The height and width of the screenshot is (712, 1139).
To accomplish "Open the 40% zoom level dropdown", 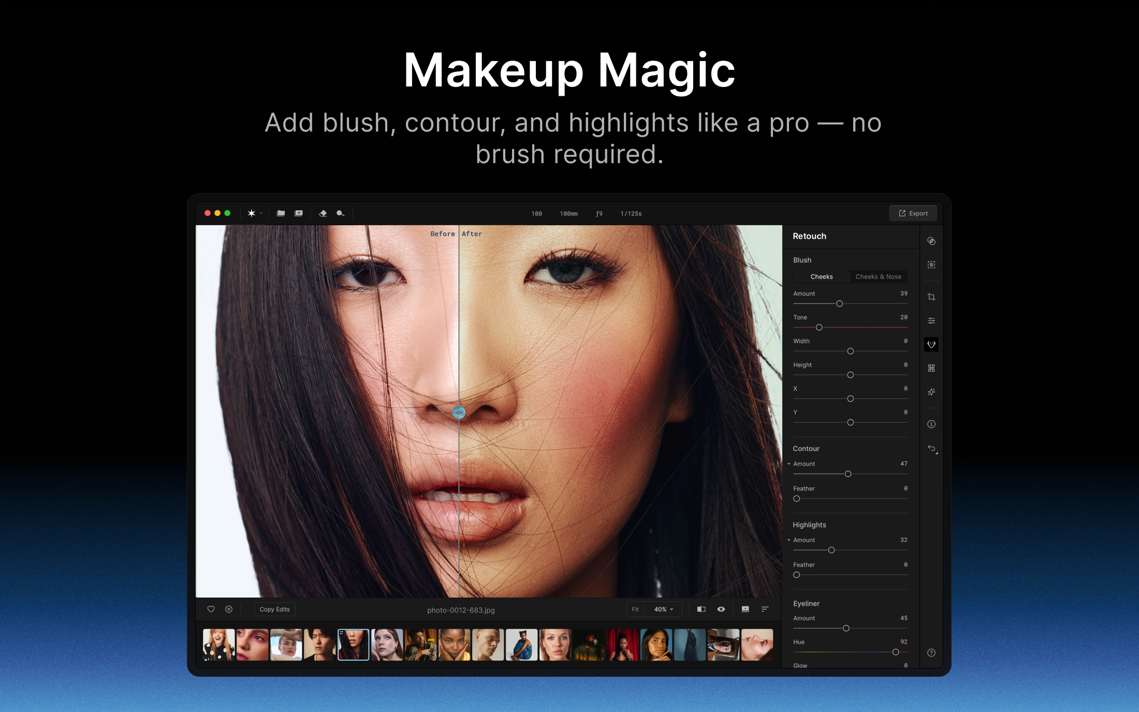I will point(664,609).
